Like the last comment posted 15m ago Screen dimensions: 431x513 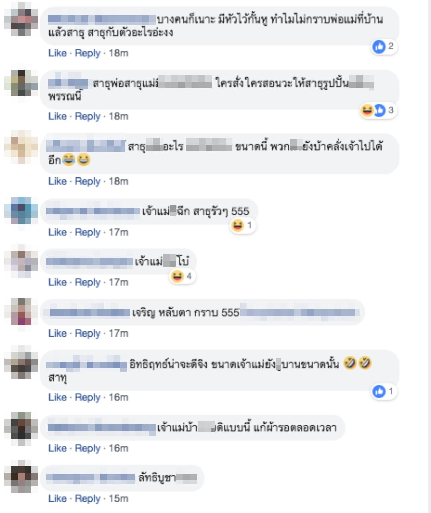pos(57,498)
